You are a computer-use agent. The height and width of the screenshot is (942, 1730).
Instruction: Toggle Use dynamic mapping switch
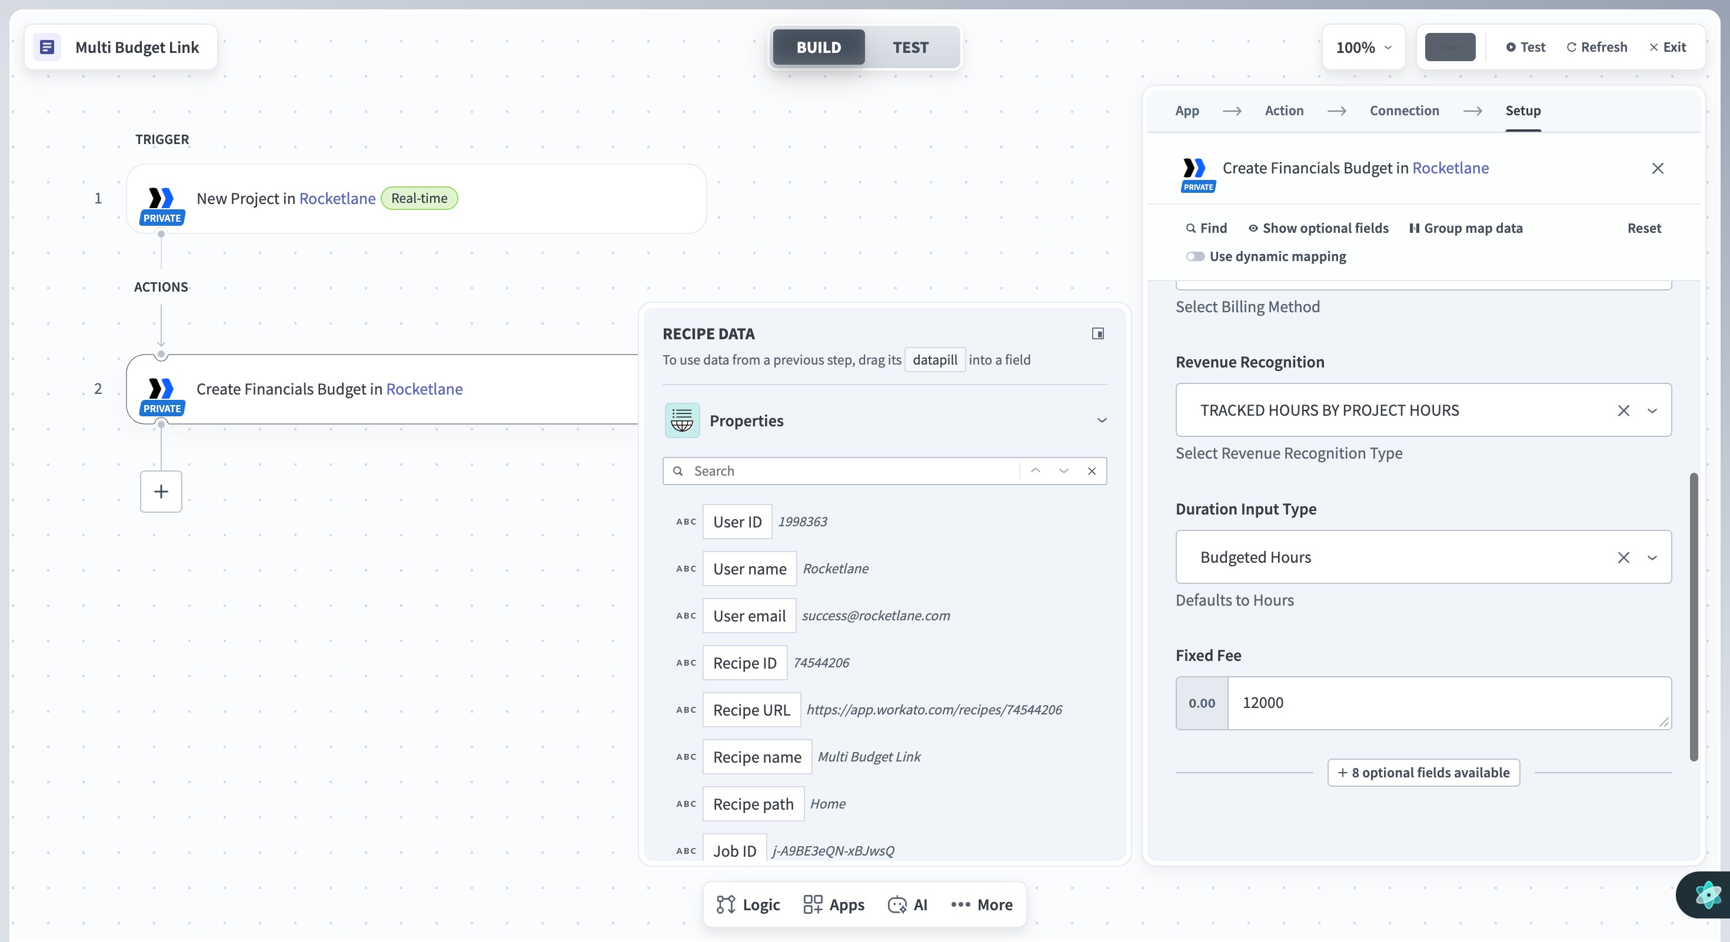[x=1195, y=256]
